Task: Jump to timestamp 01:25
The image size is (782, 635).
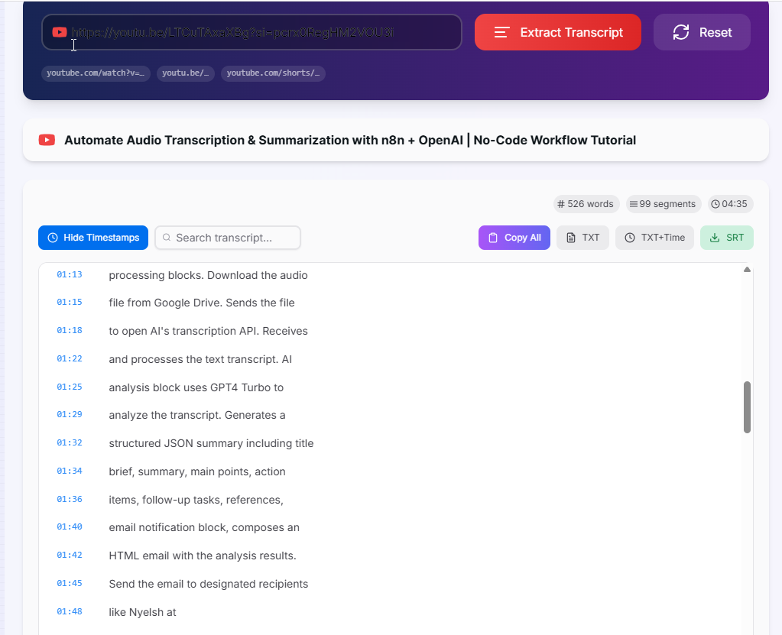Action: pyautogui.click(x=70, y=387)
